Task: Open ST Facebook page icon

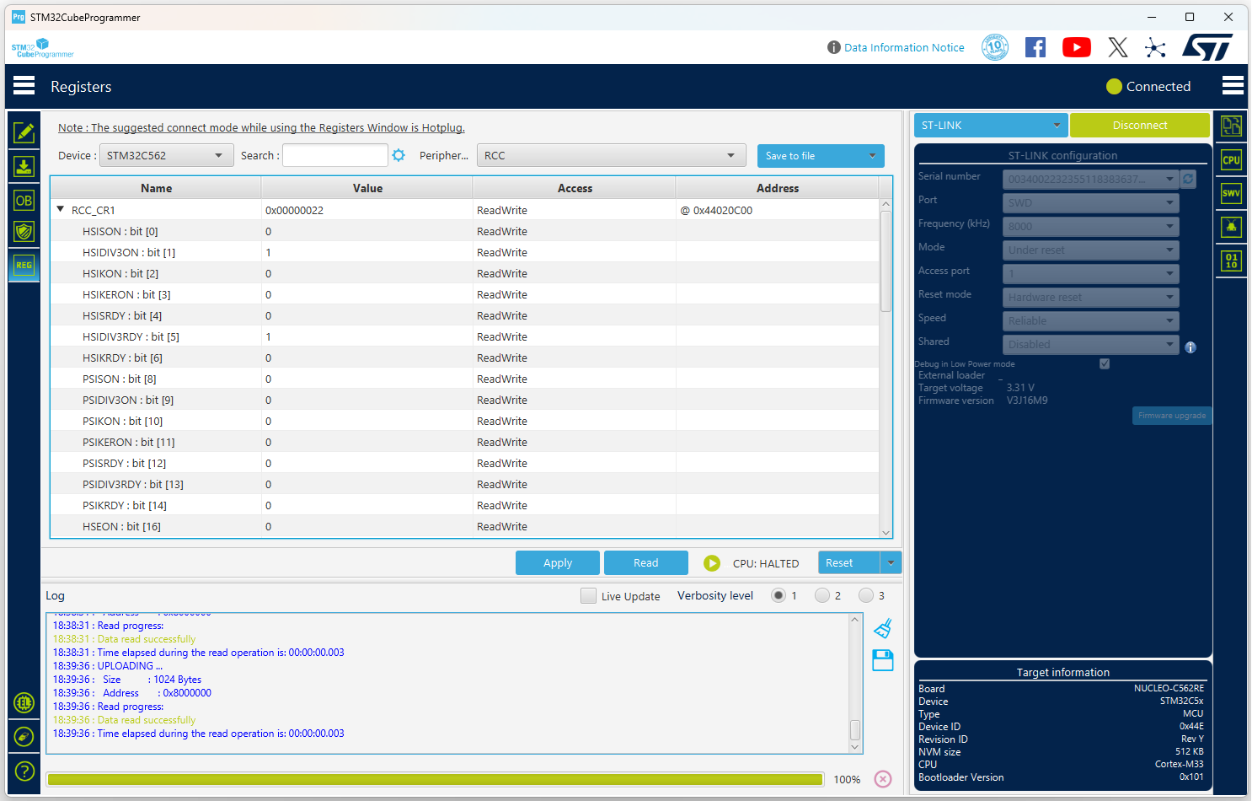Action: (x=1035, y=47)
